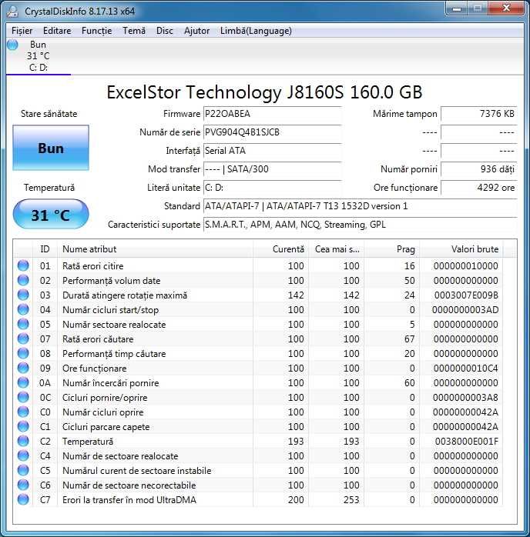Click the Valori brute column header
Screen dimensions: 530x537
pos(461,249)
